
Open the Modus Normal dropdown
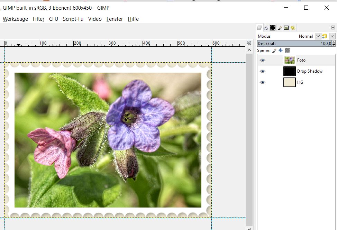point(318,36)
